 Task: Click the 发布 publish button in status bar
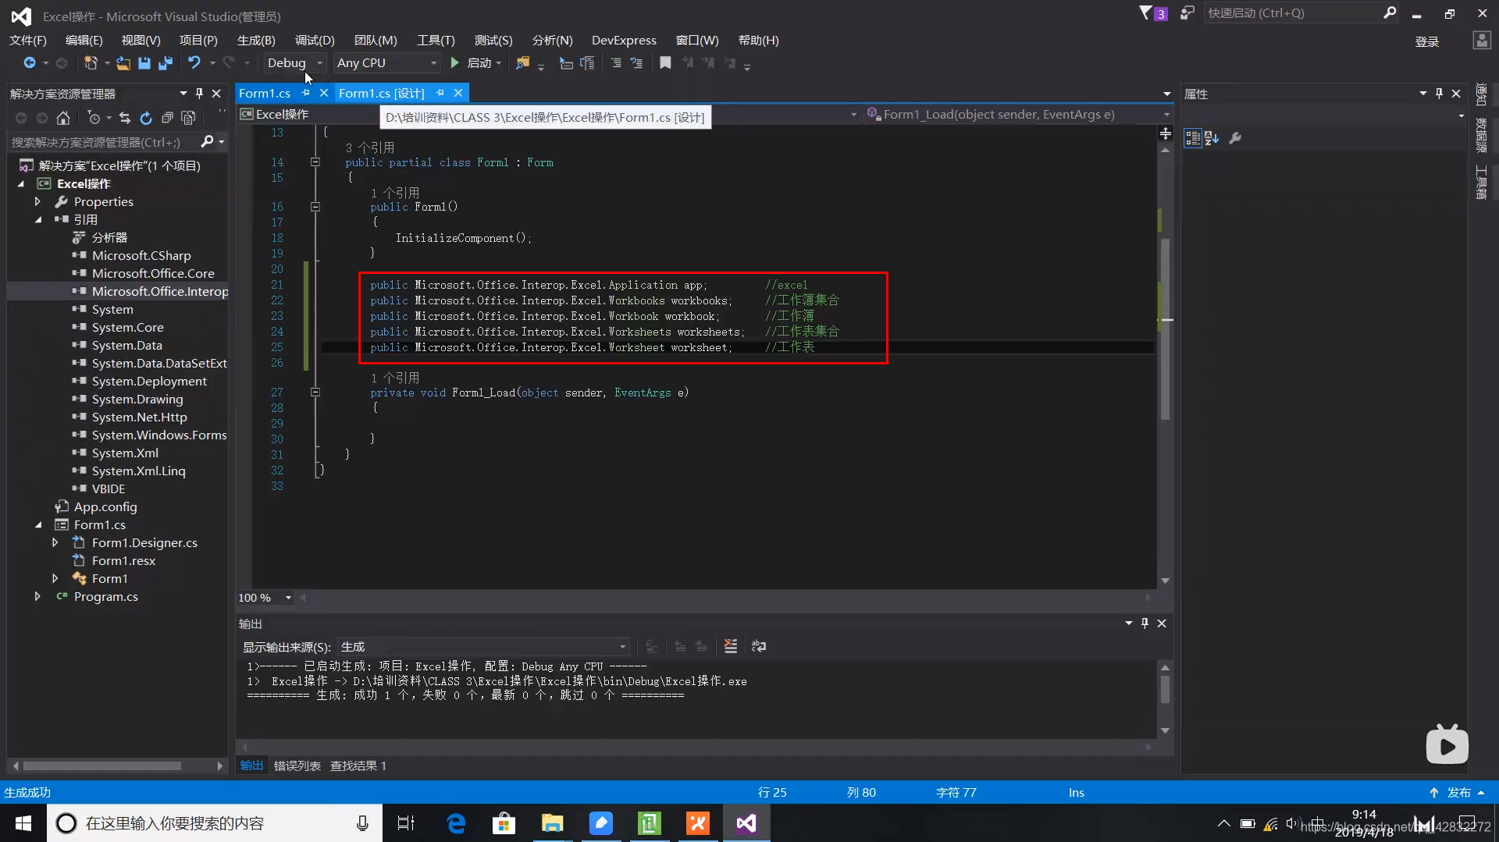click(x=1458, y=793)
